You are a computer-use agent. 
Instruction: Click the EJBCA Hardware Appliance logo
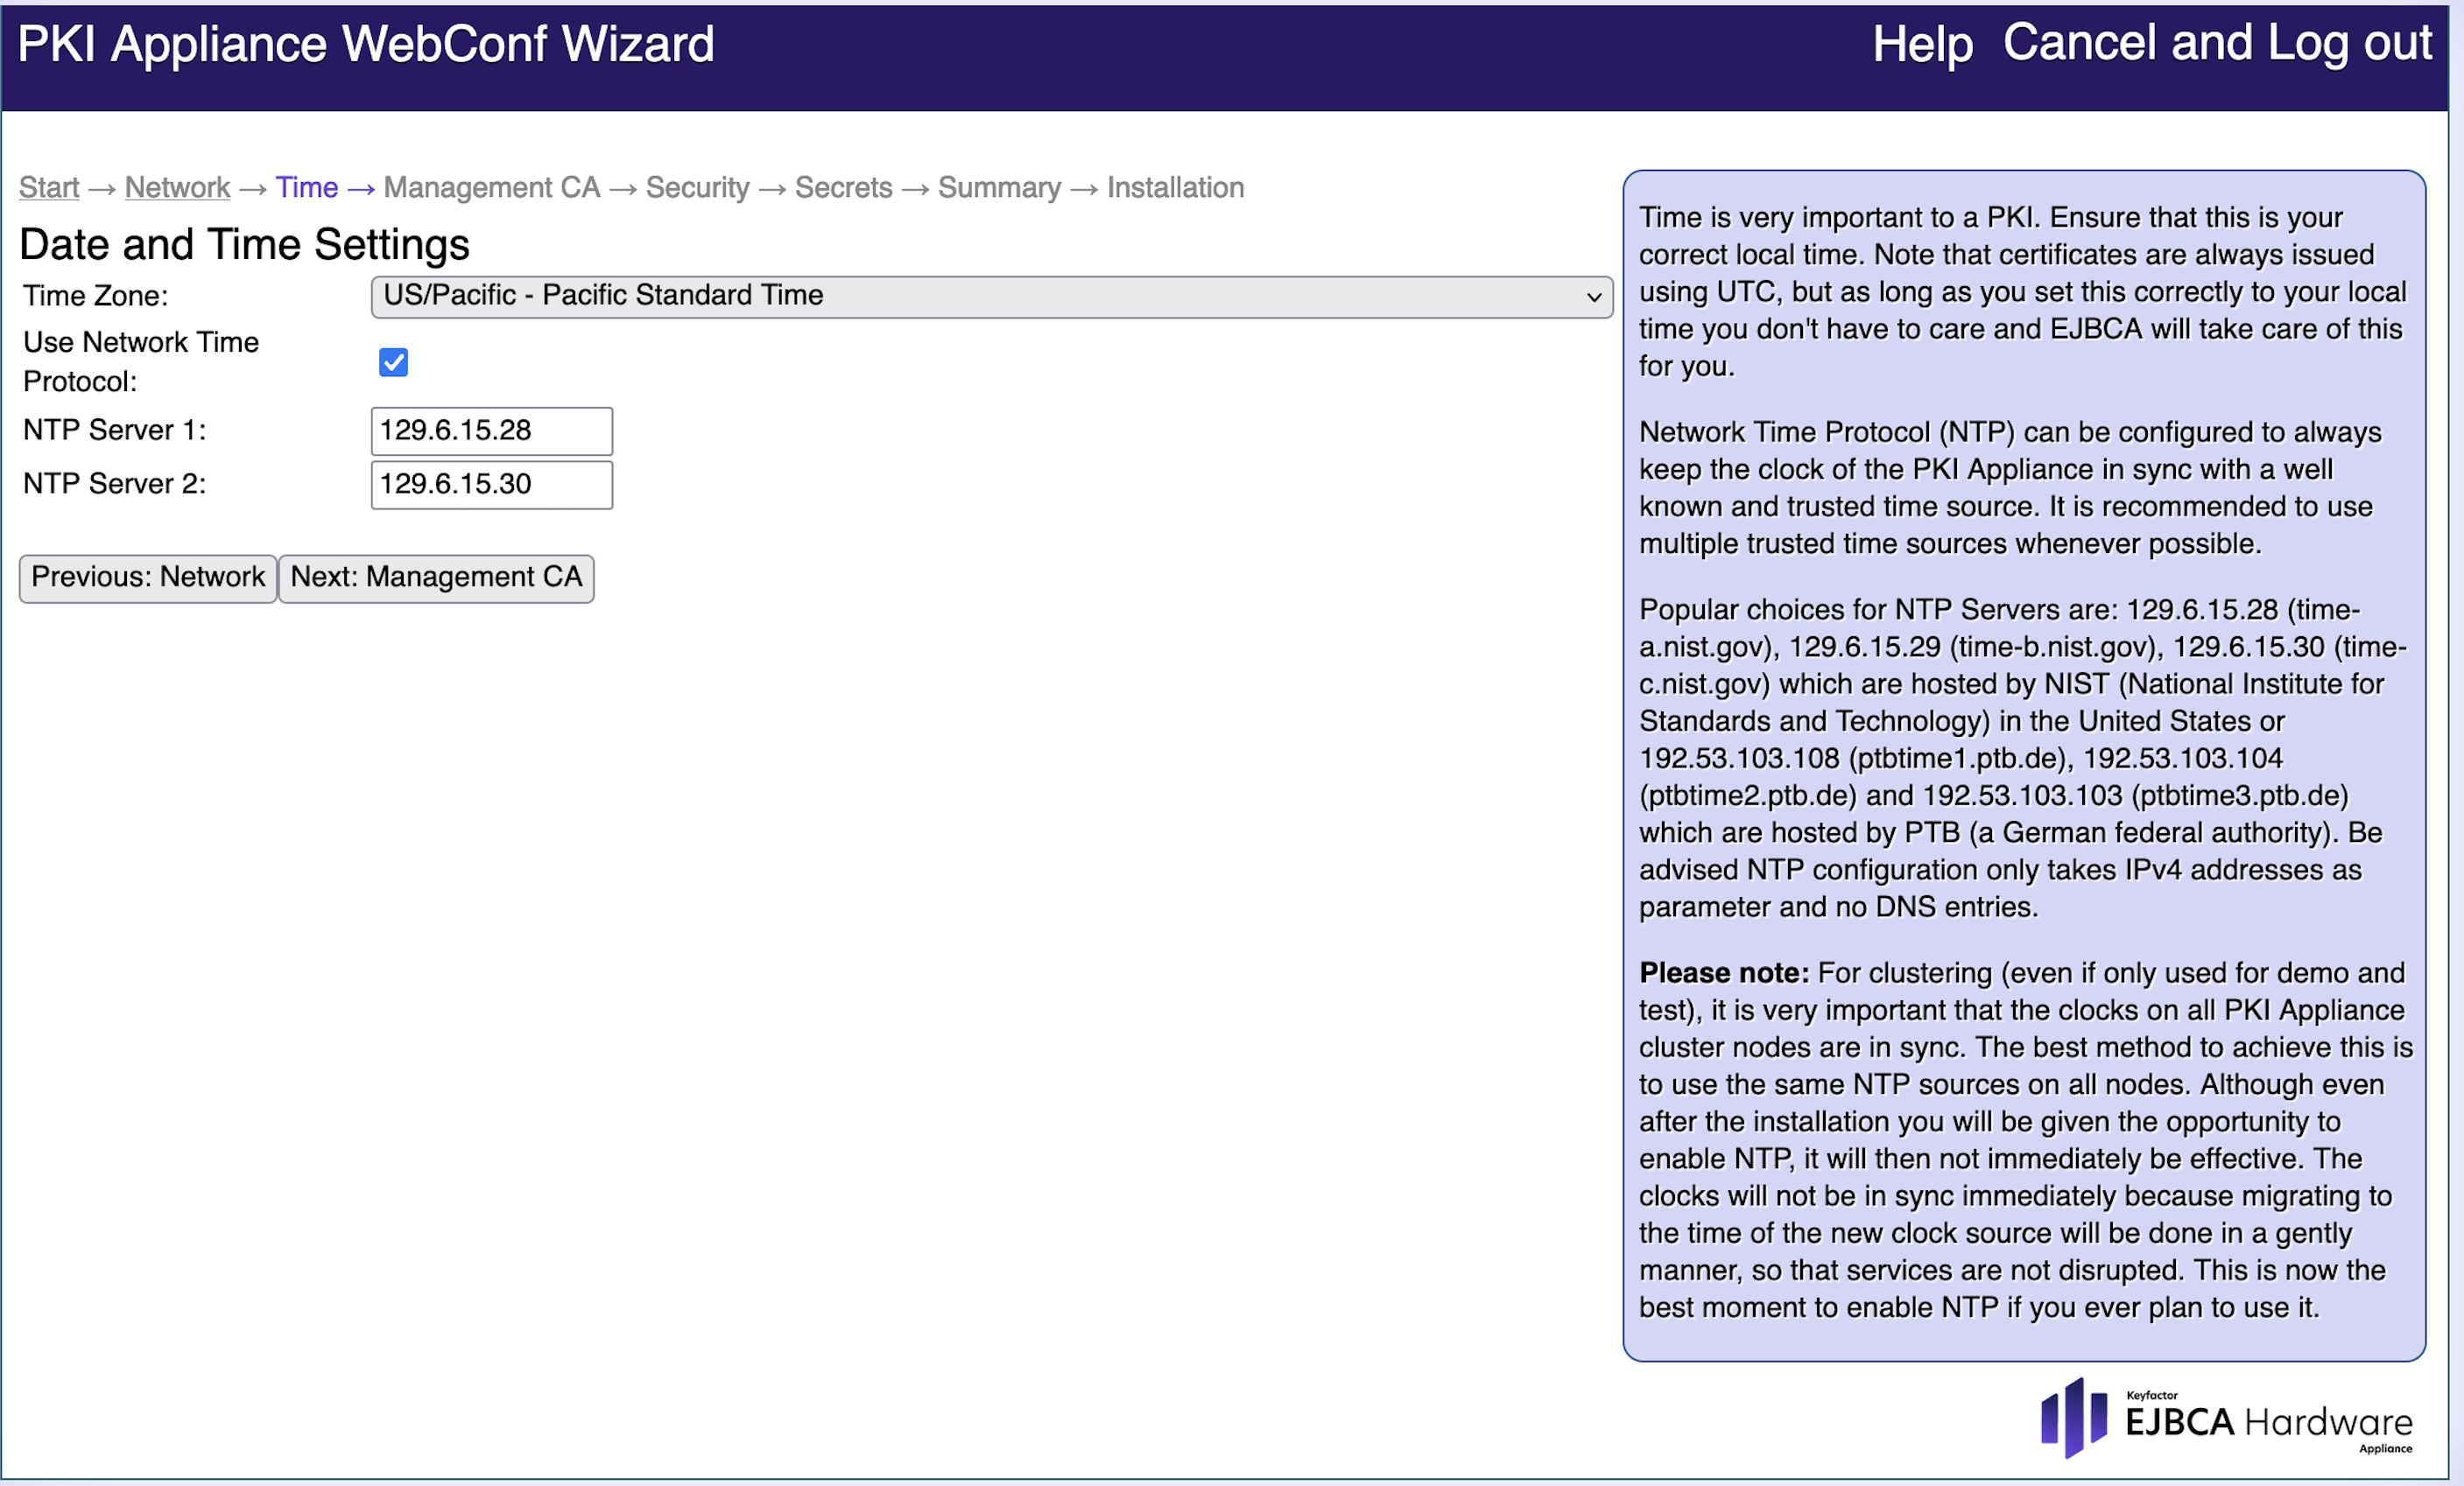coord(2226,1420)
